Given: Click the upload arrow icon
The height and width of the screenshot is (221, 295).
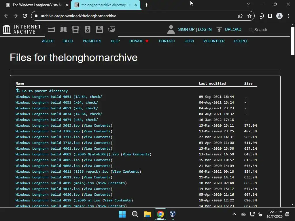Looking at the screenshot, I should tap(219, 30).
